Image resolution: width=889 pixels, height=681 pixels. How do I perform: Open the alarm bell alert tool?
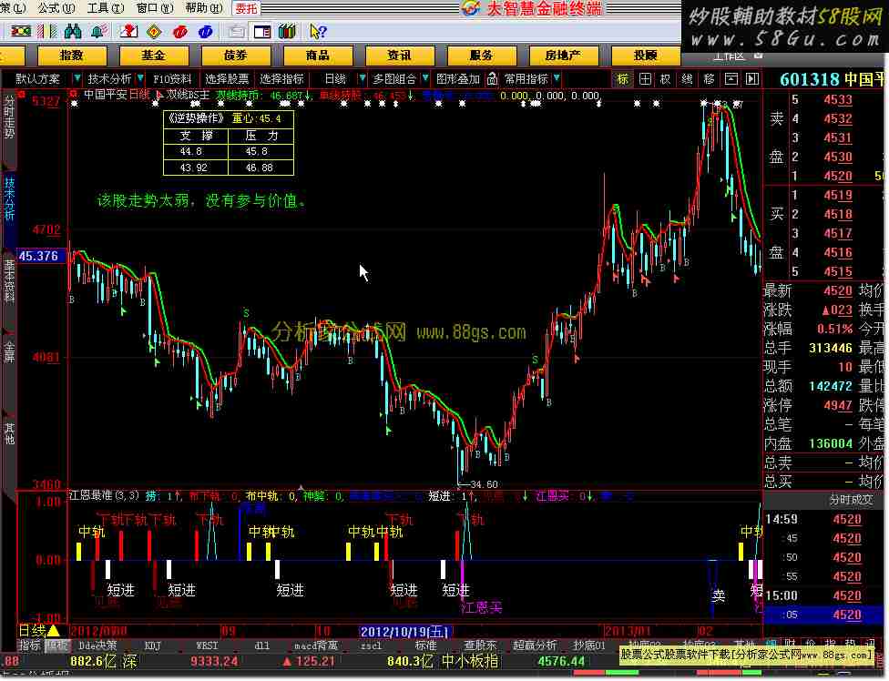tap(98, 31)
